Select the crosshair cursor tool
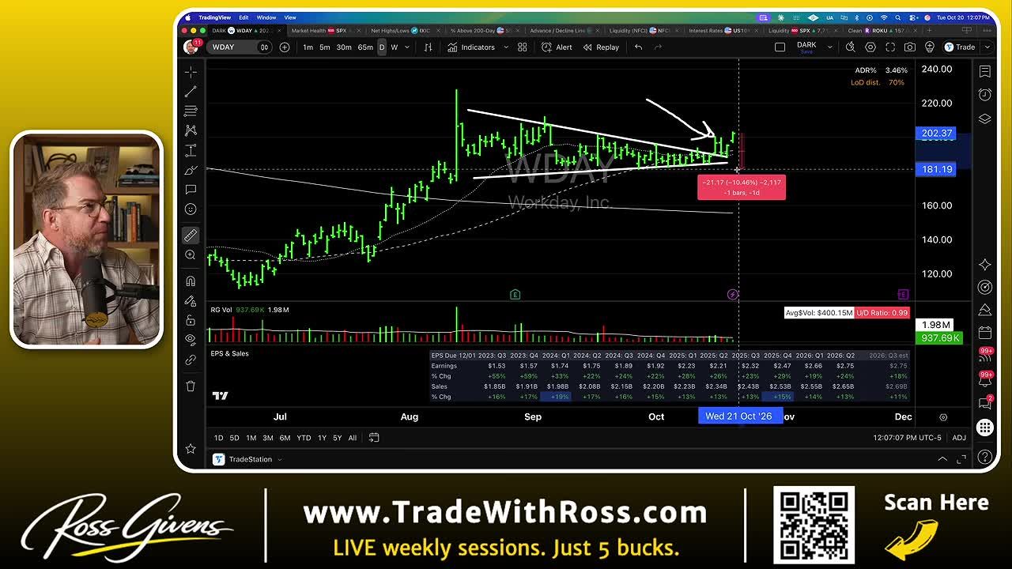 [191, 72]
